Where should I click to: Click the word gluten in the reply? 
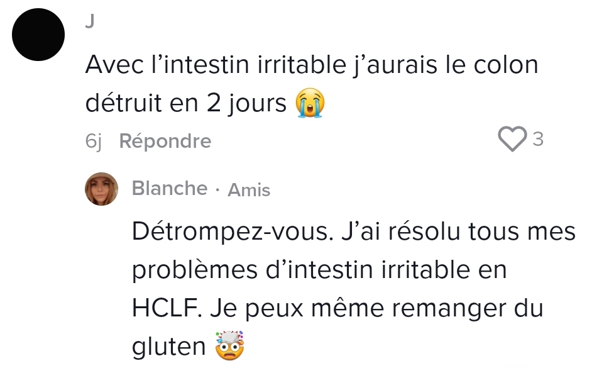[x=169, y=347]
